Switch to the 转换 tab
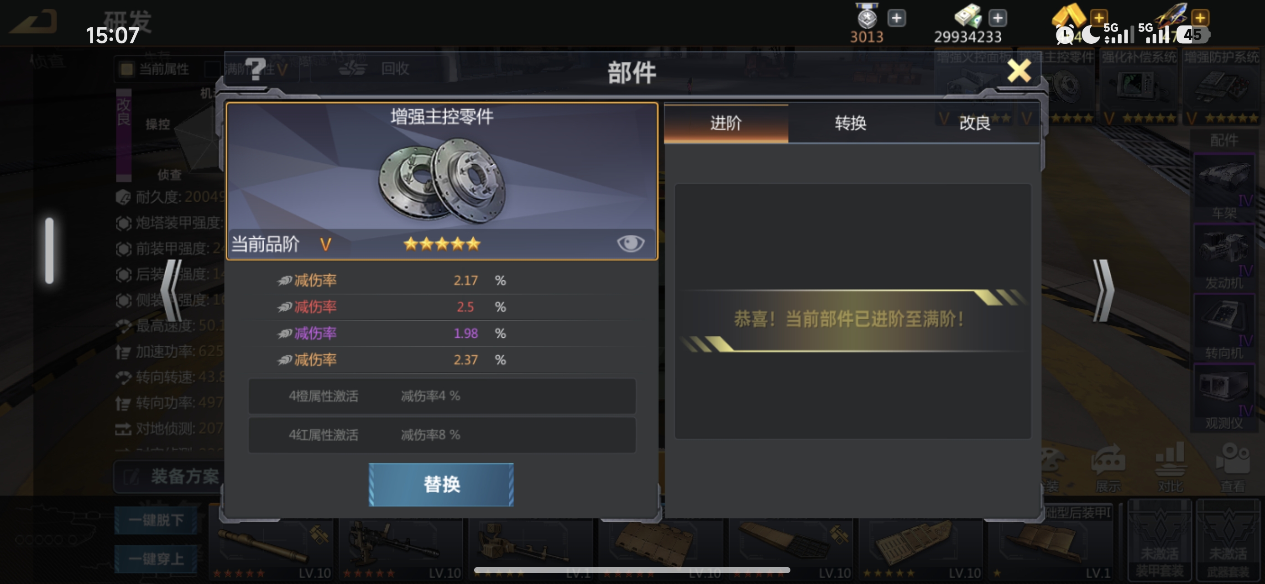The image size is (1265, 584). click(851, 123)
